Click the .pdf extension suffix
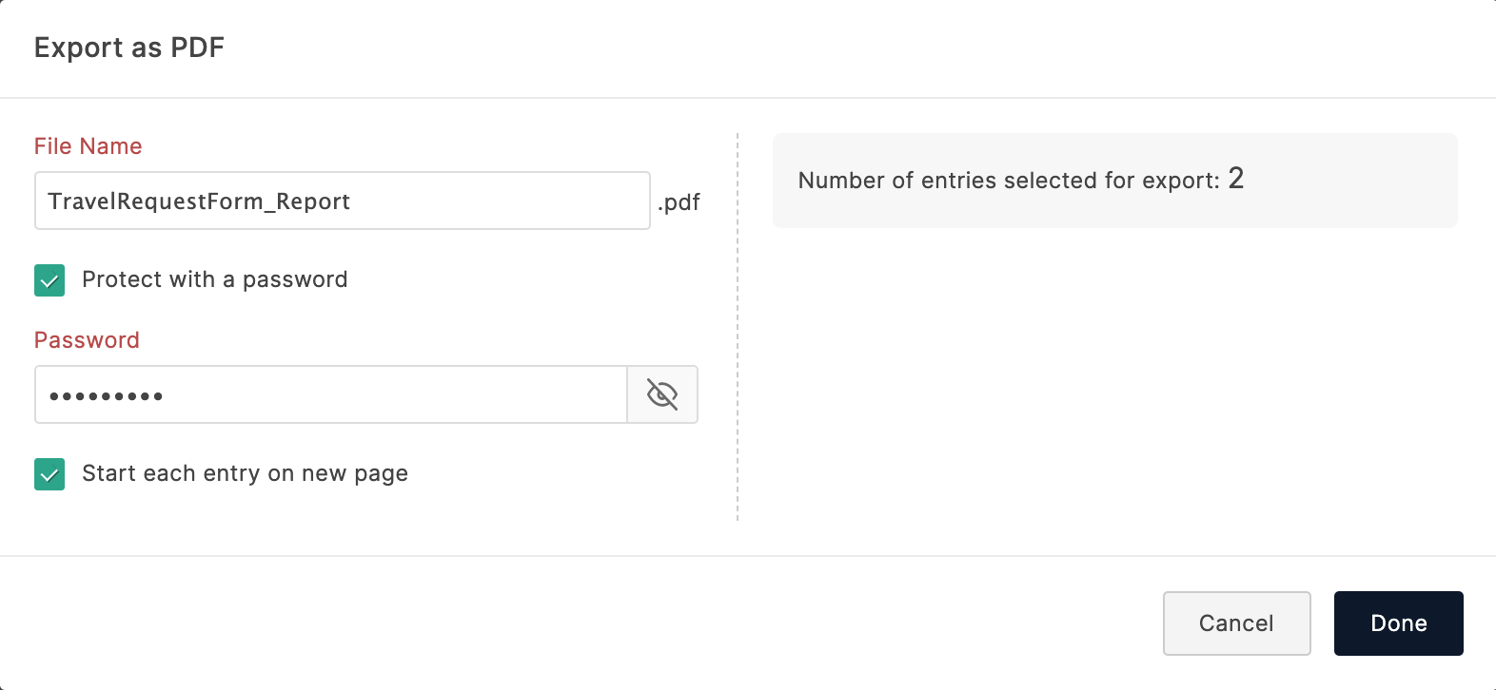1496x690 pixels. [679, 202]
